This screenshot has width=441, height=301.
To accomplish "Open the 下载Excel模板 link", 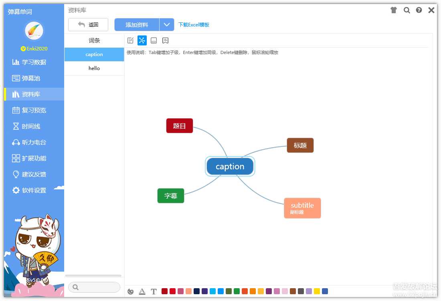I will tap(194, 25).
